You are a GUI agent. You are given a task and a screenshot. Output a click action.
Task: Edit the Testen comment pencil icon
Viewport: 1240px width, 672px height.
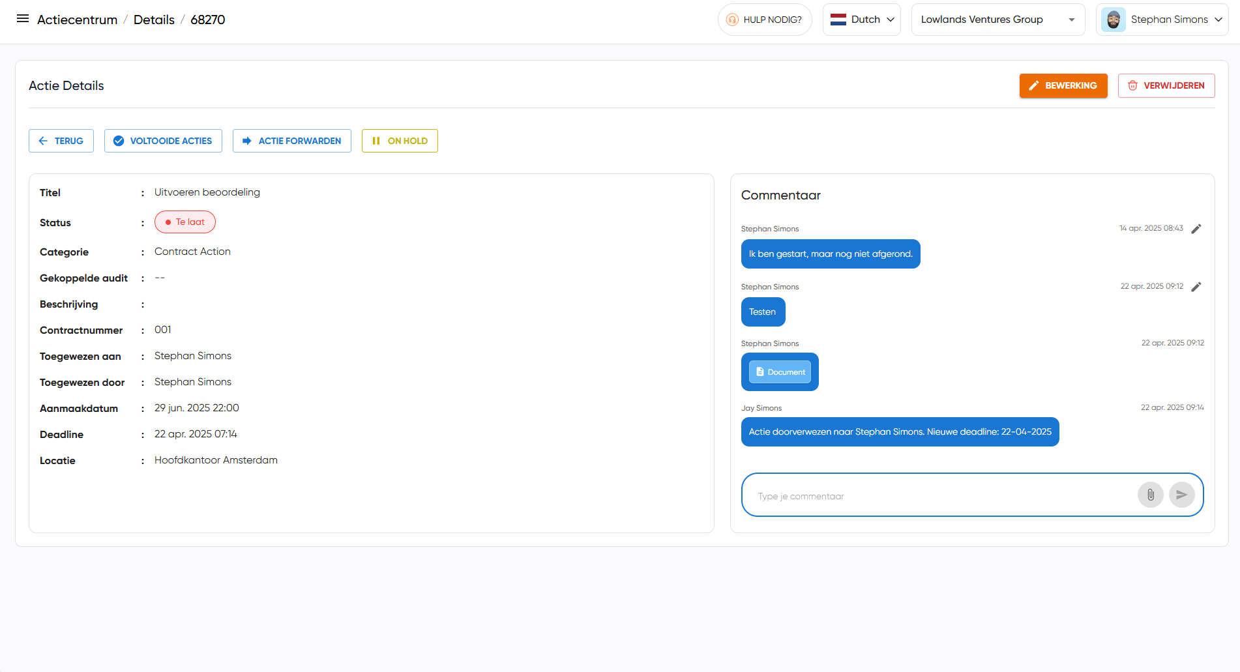click(1196, 287)
